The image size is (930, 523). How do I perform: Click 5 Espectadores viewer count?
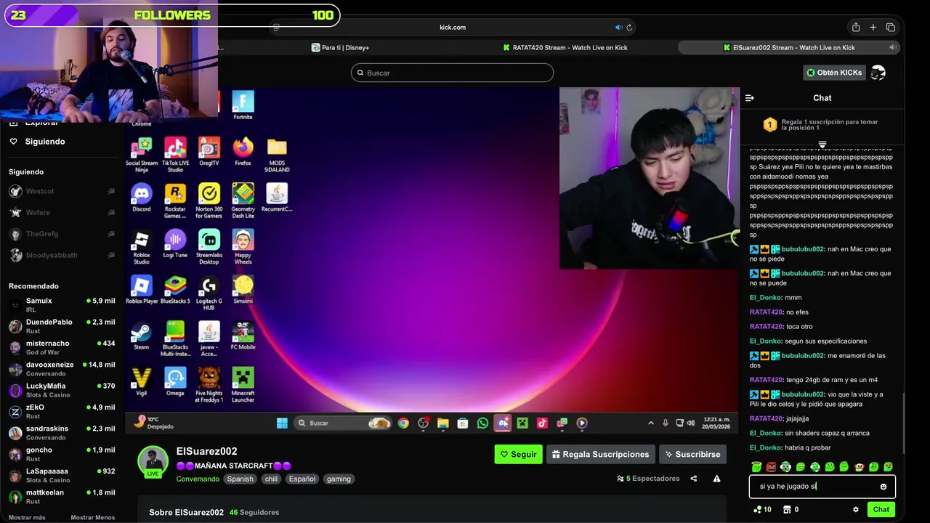click(x=648, y=479)
